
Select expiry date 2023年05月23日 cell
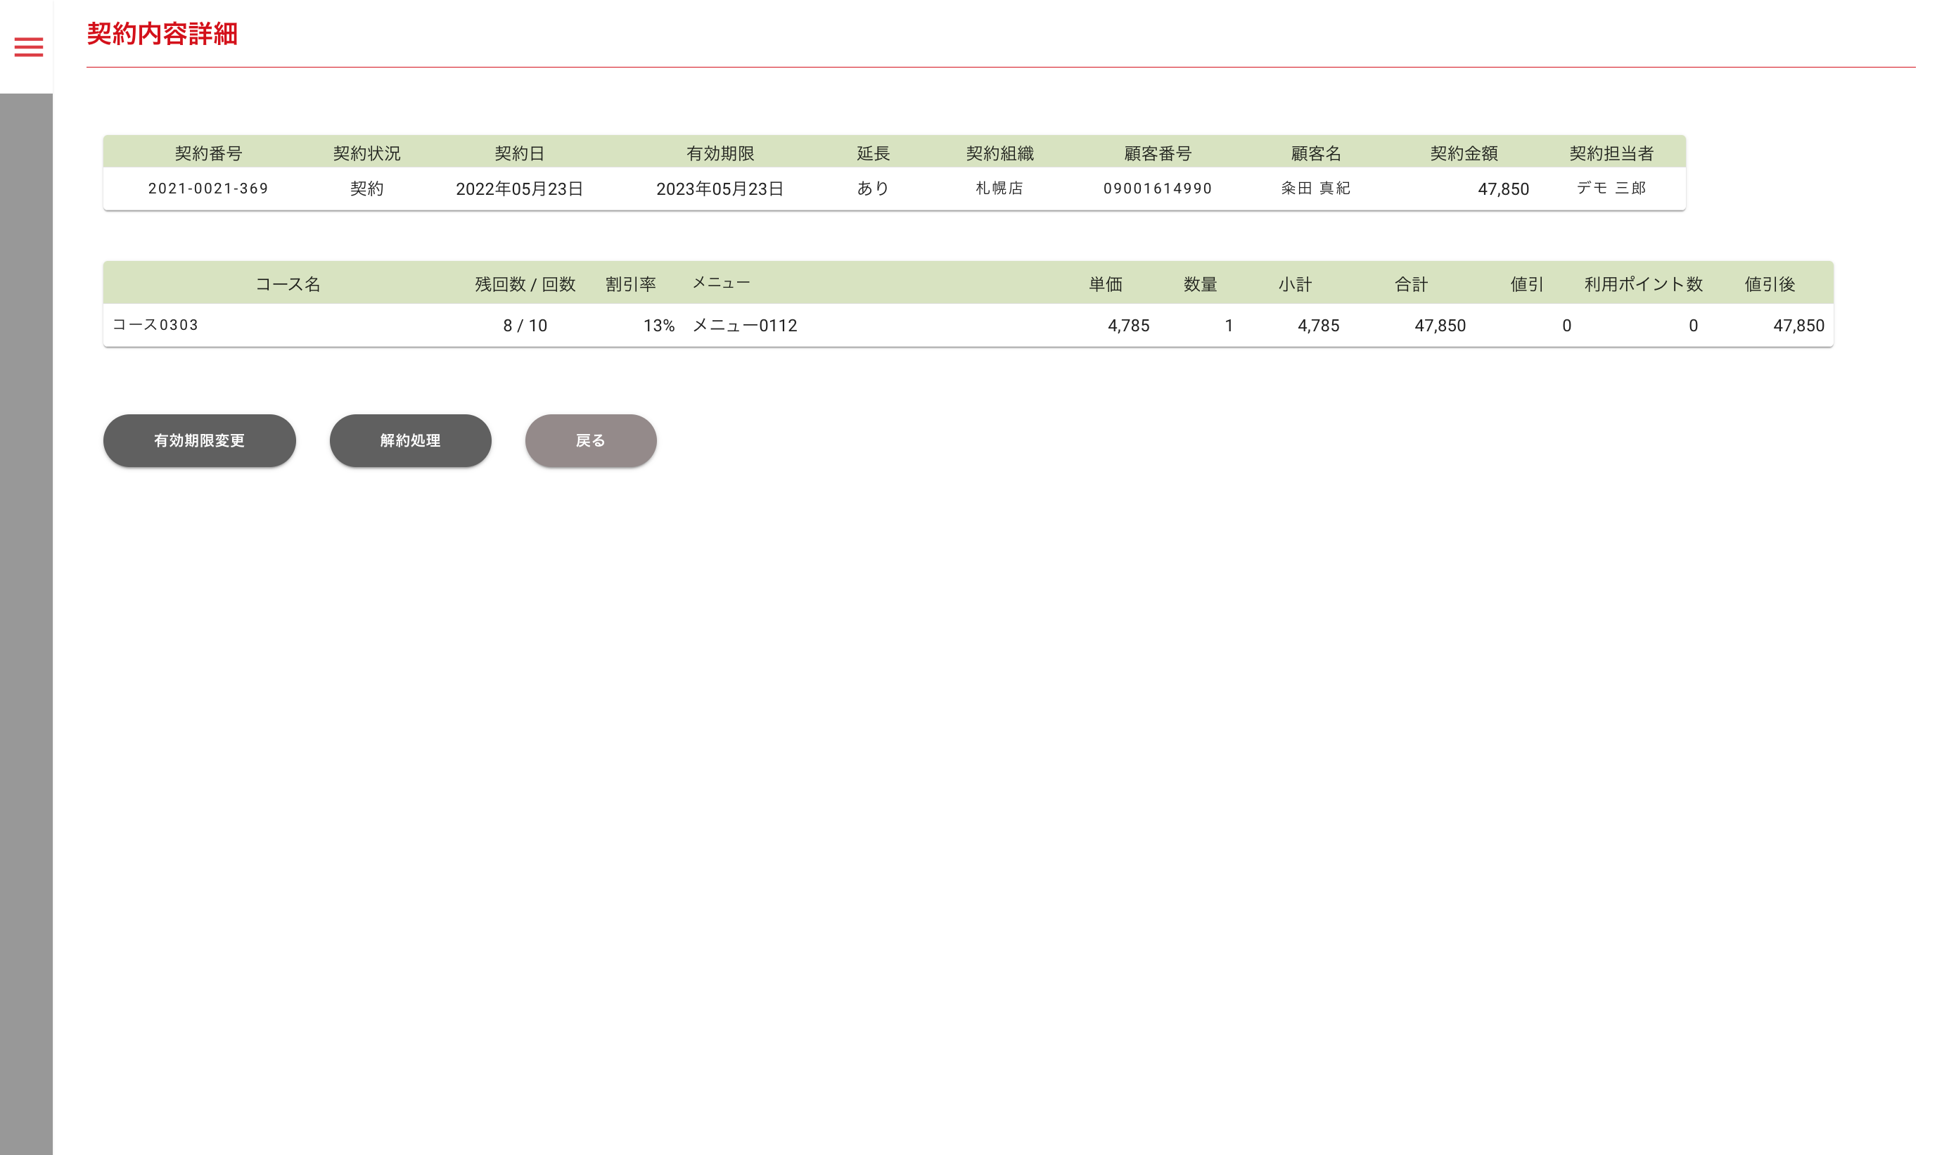(720, 189)
